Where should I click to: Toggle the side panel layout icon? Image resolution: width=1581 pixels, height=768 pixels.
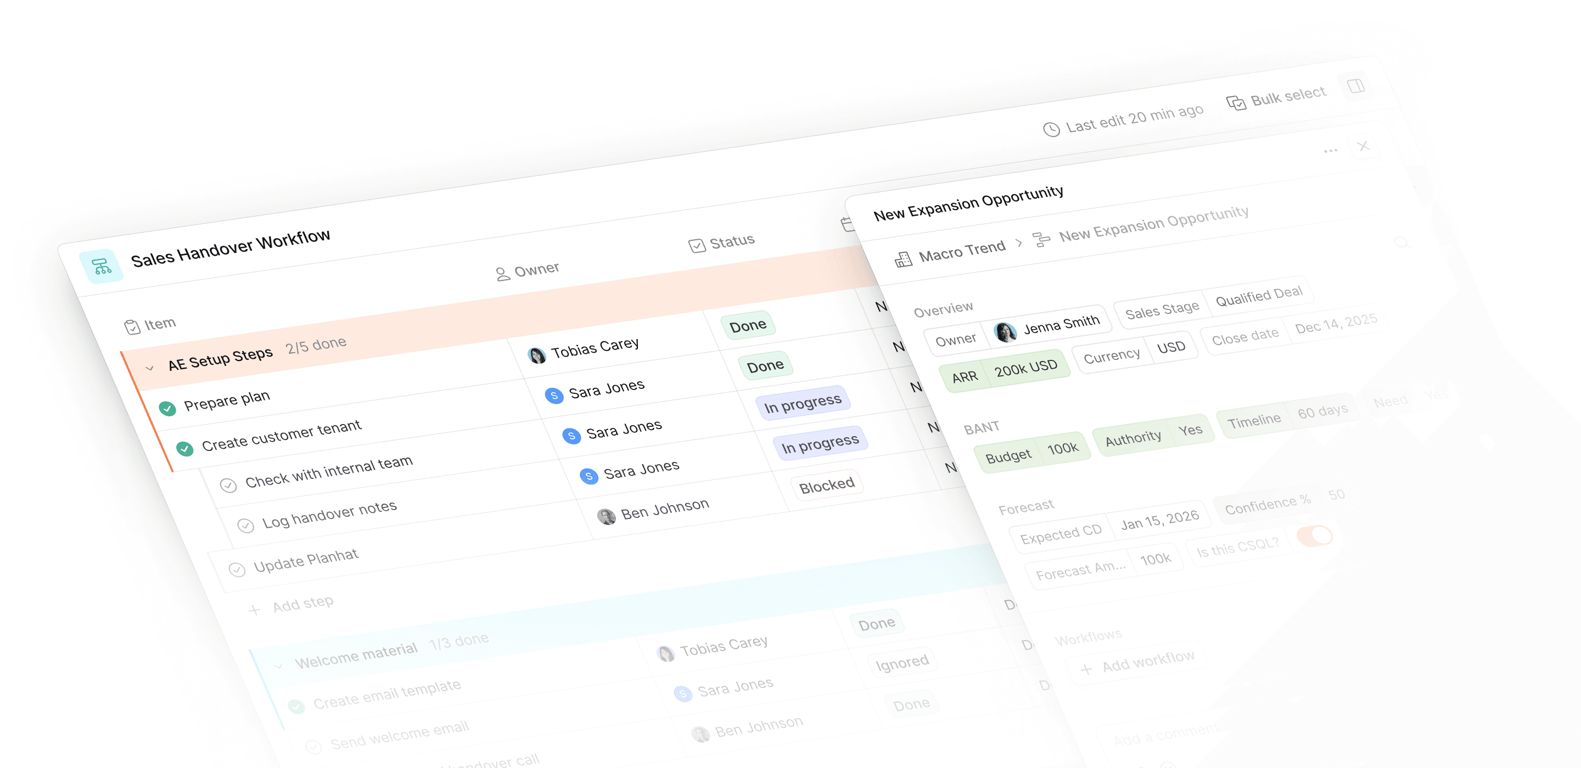1356,86
